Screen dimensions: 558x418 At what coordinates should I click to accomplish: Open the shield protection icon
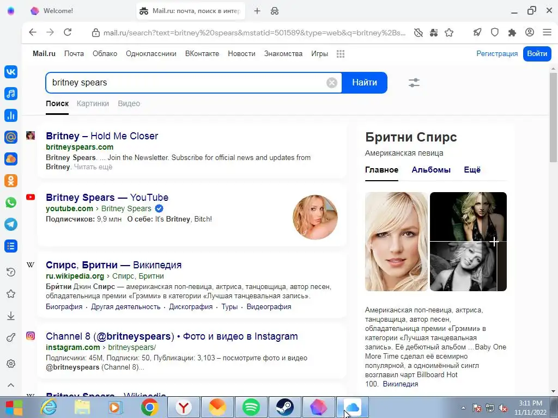495,33
